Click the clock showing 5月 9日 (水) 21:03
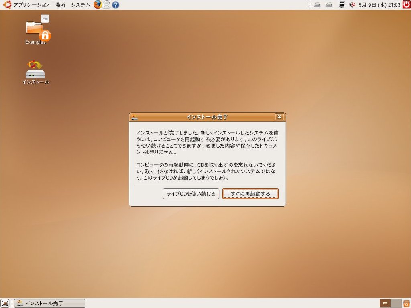Screen dimensions: 411x308 pyautogui.click(x=379, y=5)
